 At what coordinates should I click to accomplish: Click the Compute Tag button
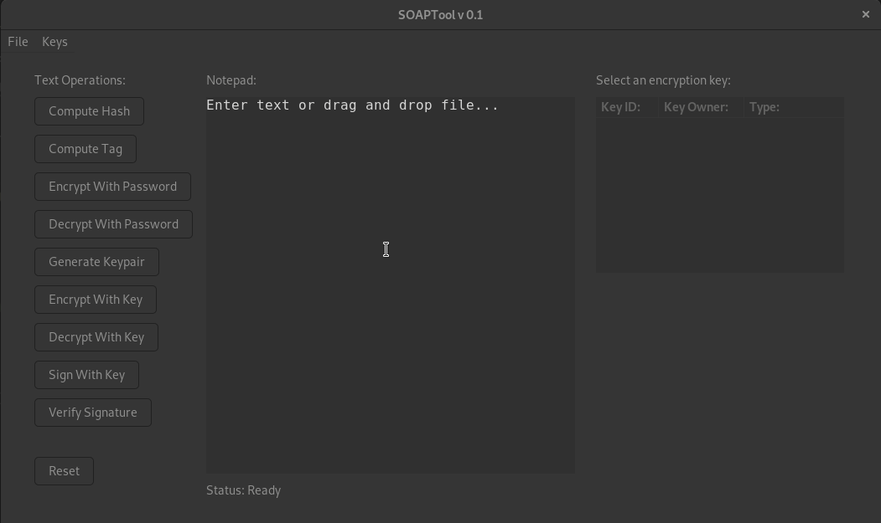[86, 149]
